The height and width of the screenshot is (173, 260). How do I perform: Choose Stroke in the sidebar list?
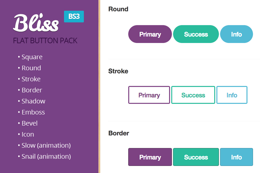31,79
